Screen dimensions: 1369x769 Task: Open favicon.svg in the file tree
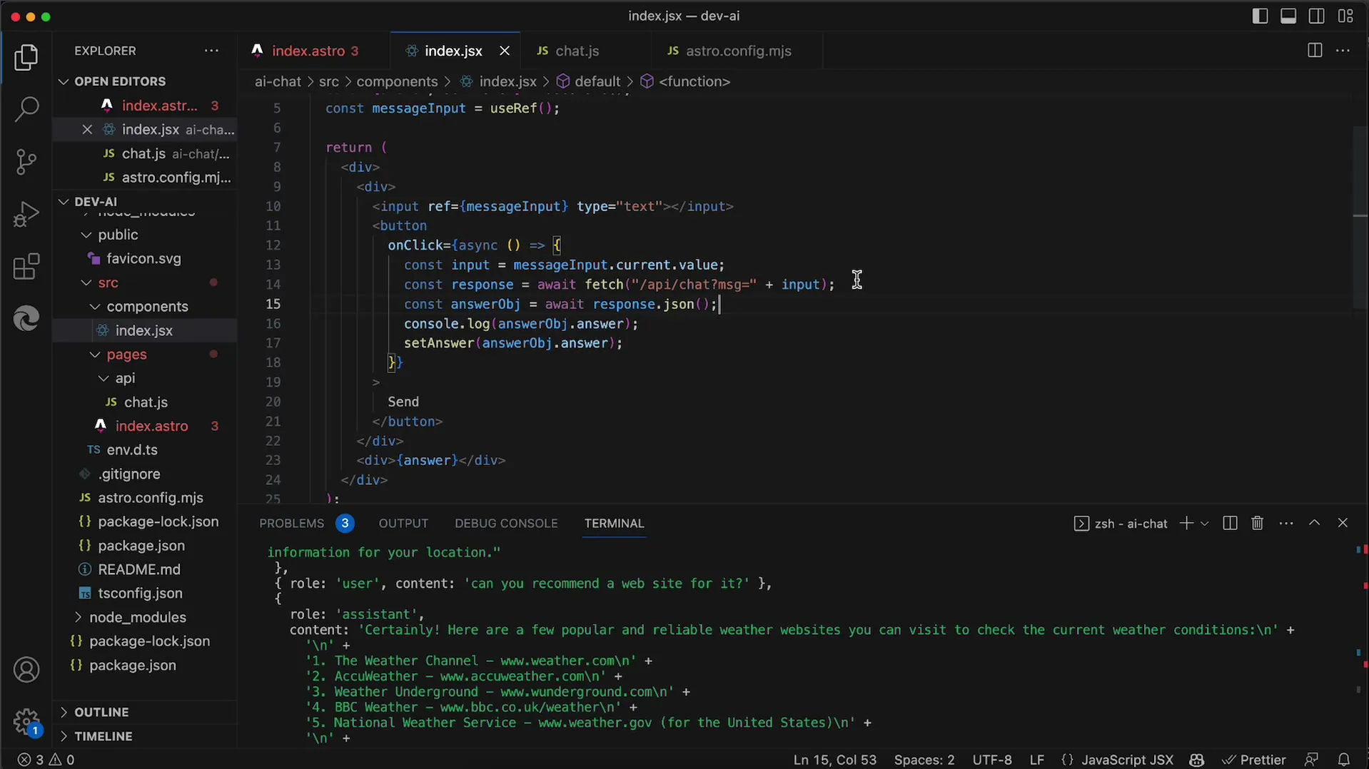pyautogui.click(x=143, y=259)
